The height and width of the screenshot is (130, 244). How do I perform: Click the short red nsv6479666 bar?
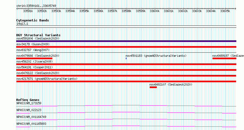[34, 58]
